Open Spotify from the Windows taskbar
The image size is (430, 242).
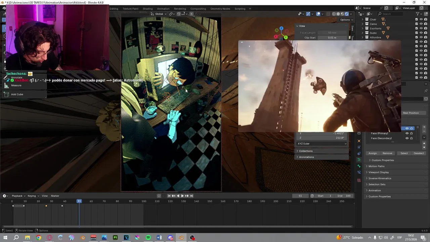click(x=148, y=238)
